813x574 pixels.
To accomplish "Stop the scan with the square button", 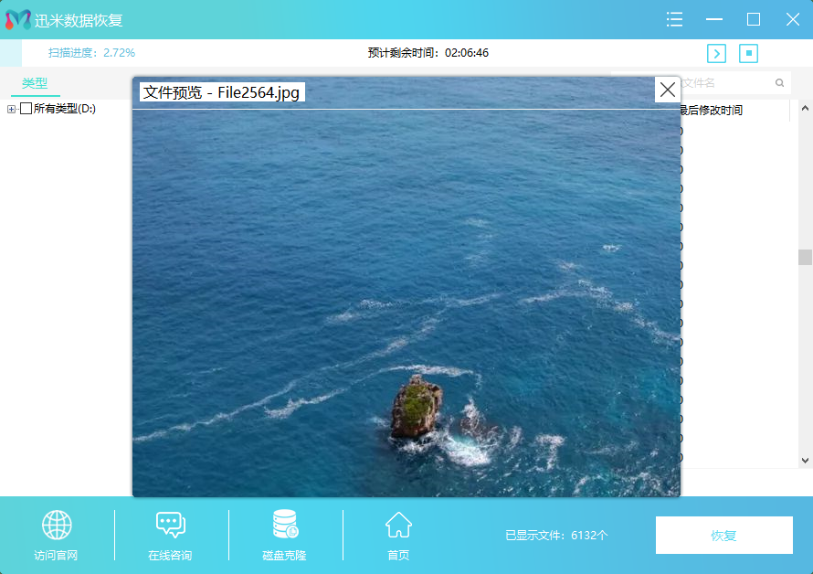I will tap(749, 53).
